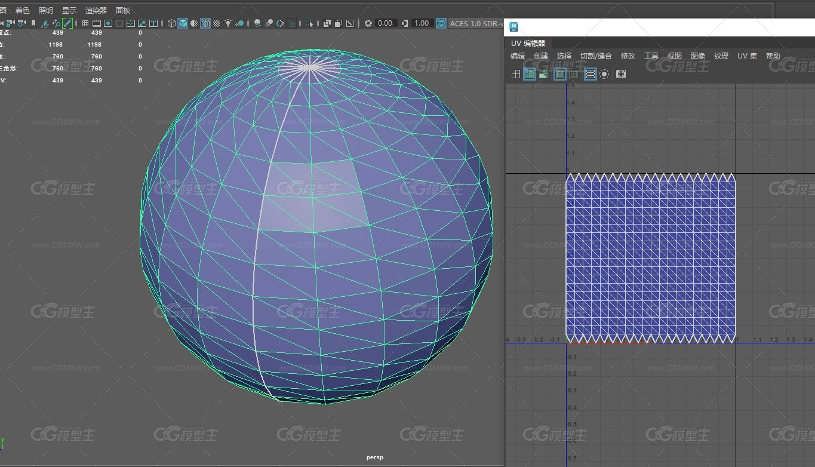
Task: Open the 面板 viewport menu
Action: [x=123, y=10]
